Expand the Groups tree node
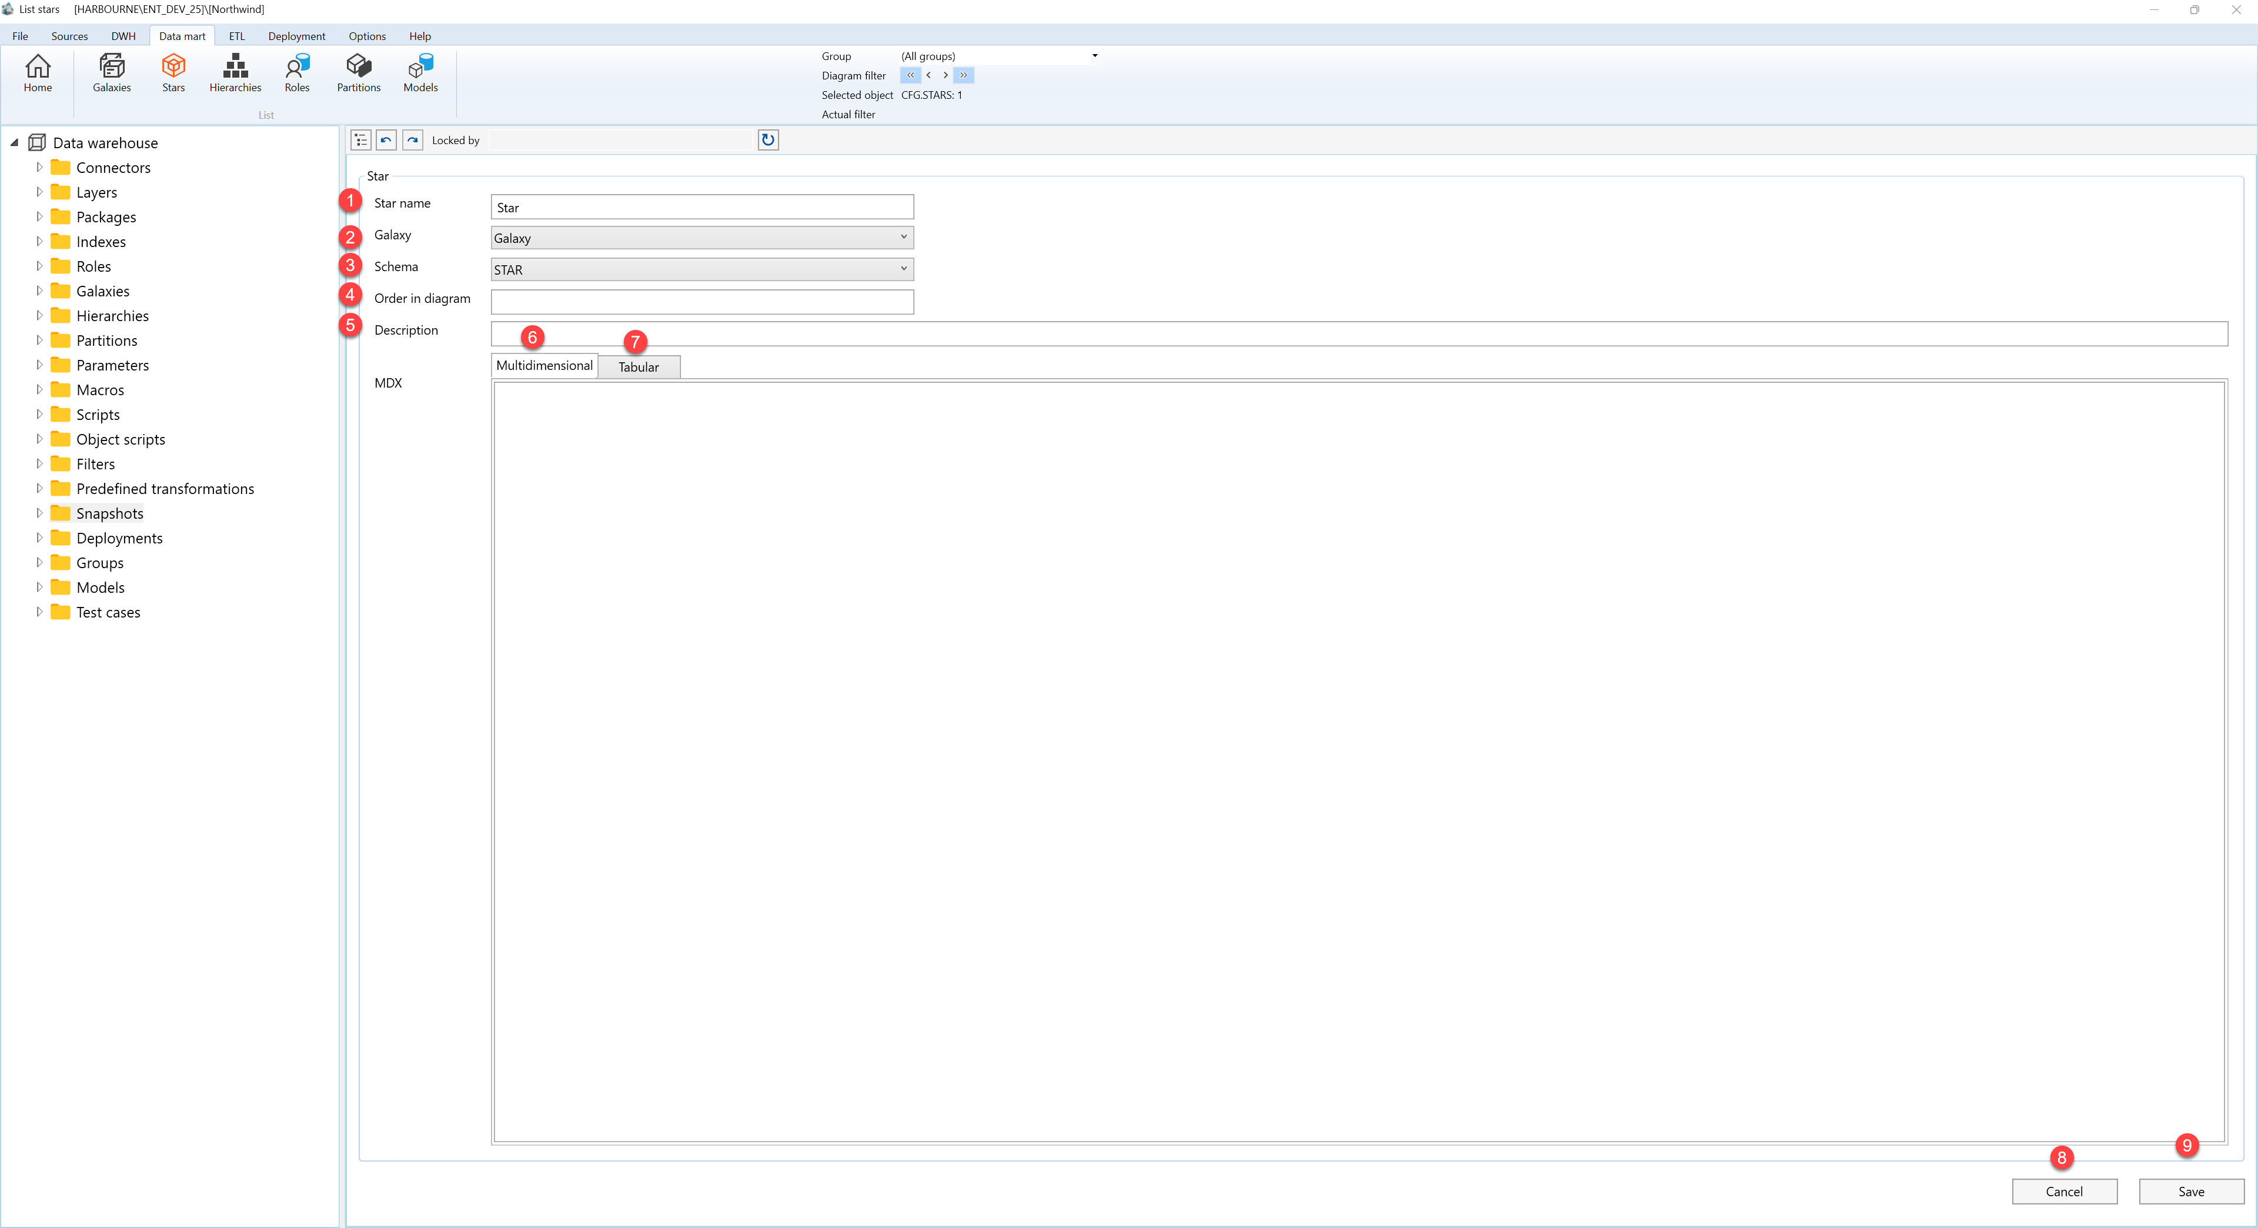2258x1228 pixels. (x=39, y=562)
